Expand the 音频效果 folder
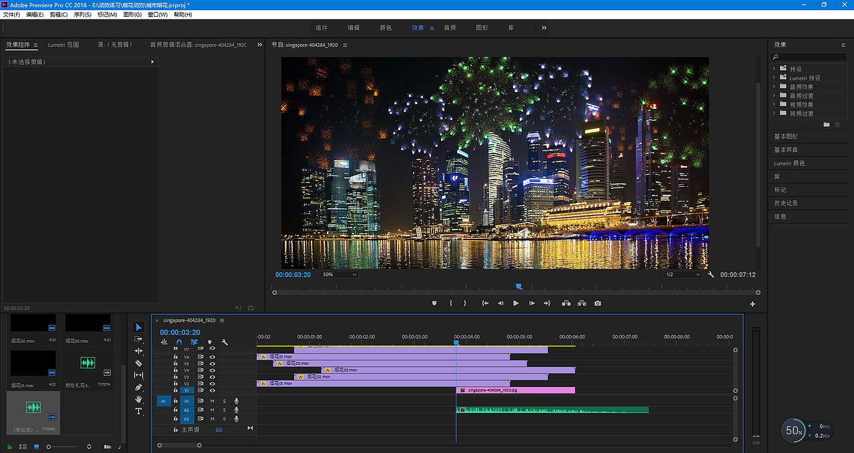 775,87
